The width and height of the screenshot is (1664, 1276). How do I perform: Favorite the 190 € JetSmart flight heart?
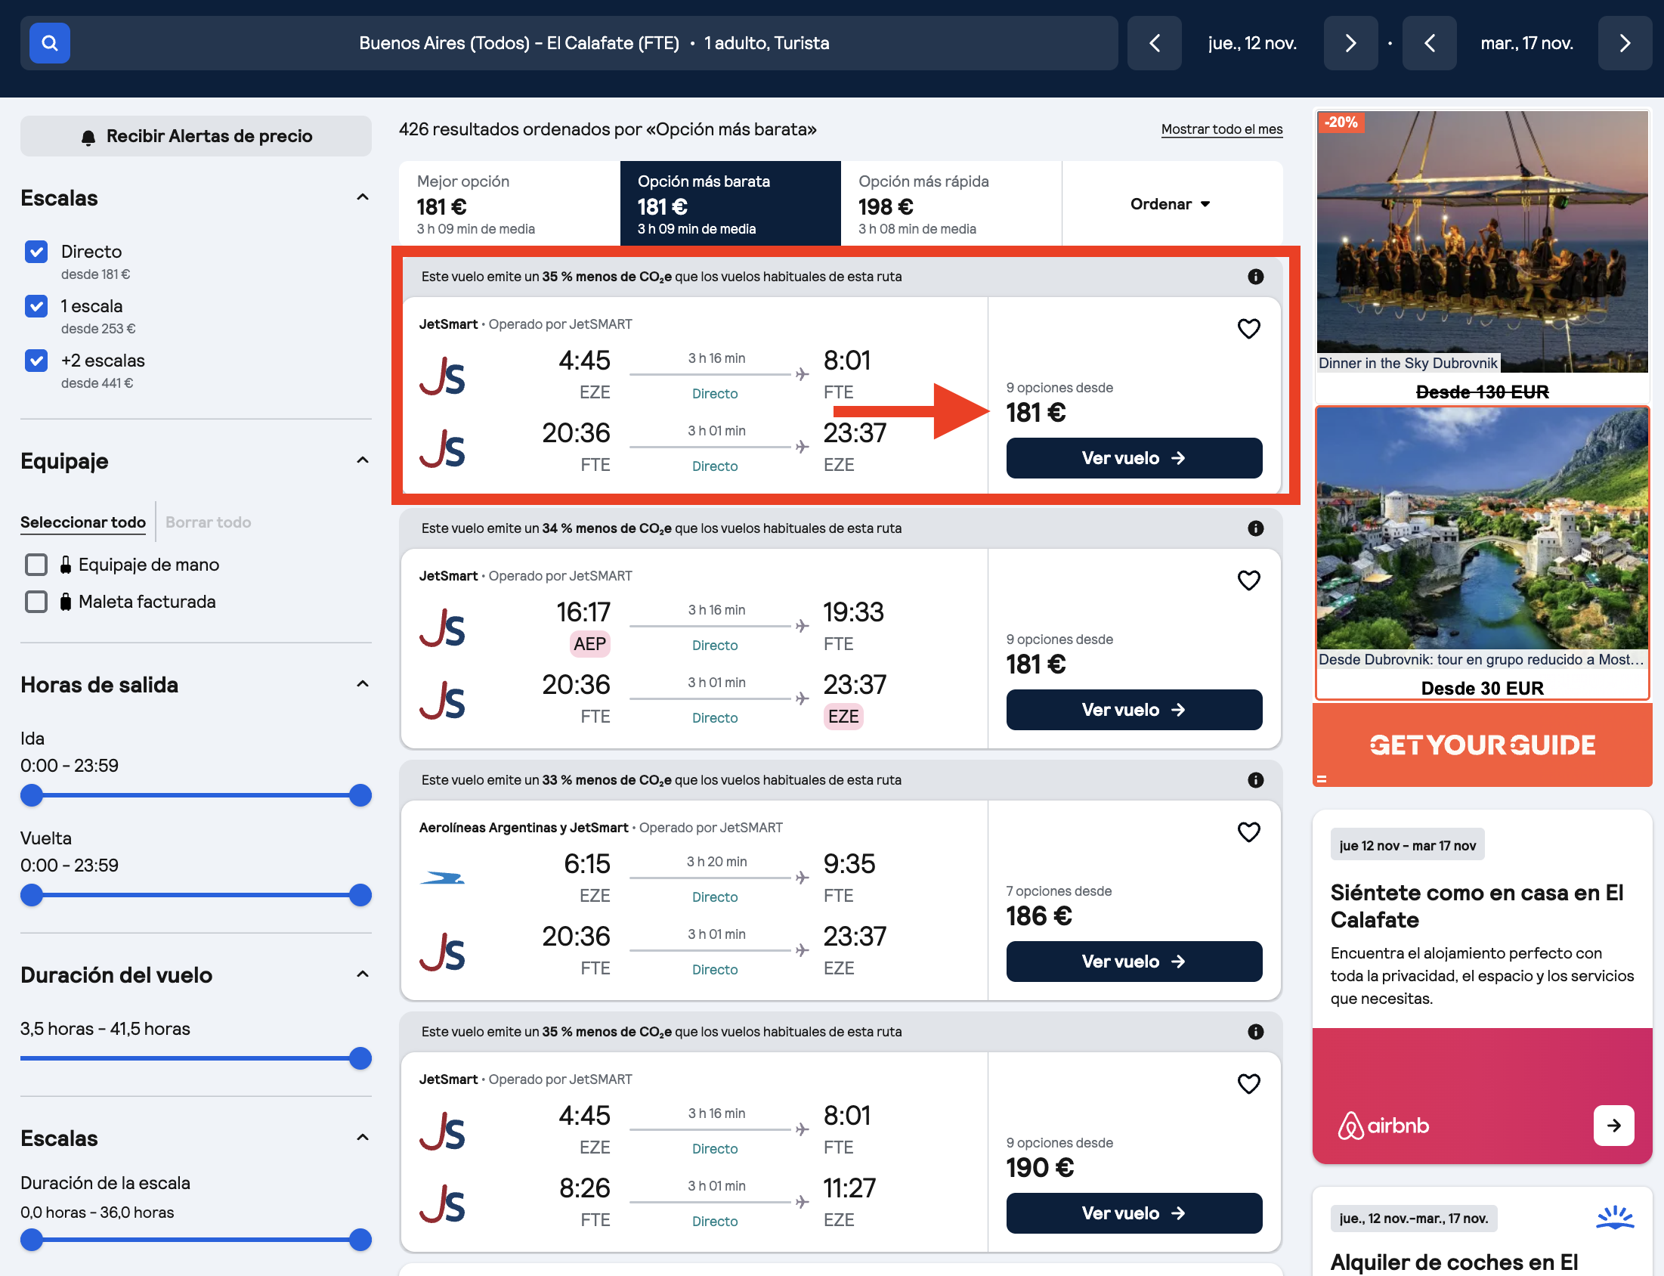[1249, 1084]
